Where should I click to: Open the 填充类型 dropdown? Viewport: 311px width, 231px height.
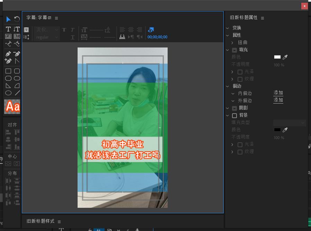pyautogui.click(x=290, y=123)
